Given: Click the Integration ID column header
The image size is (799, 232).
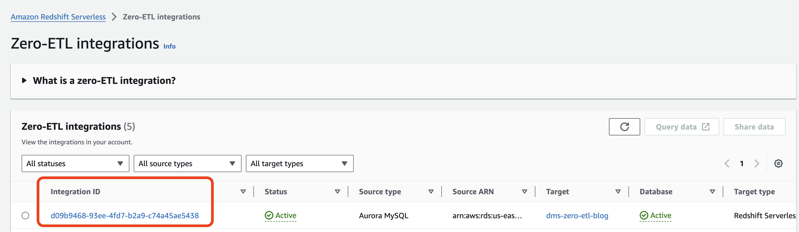Looking at the screenshot, I should click(75, 192).
